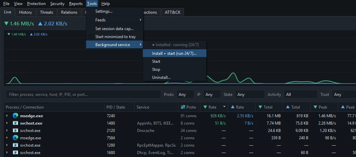Click the sort arrow on download Rate column
Image resolution: width=356 pixels, height=157 pixels.
coord(224,107)
